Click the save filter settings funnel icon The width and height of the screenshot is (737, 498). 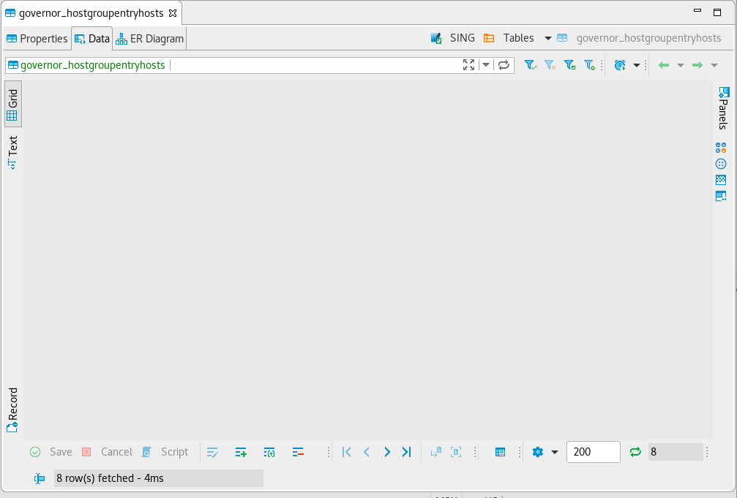(x=569, y=65)
